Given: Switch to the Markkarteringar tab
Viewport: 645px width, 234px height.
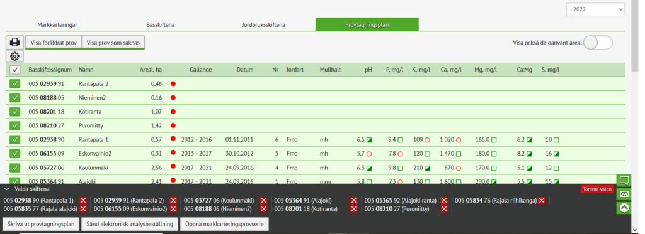Looking at the screenshot, I should click(57, 25).
